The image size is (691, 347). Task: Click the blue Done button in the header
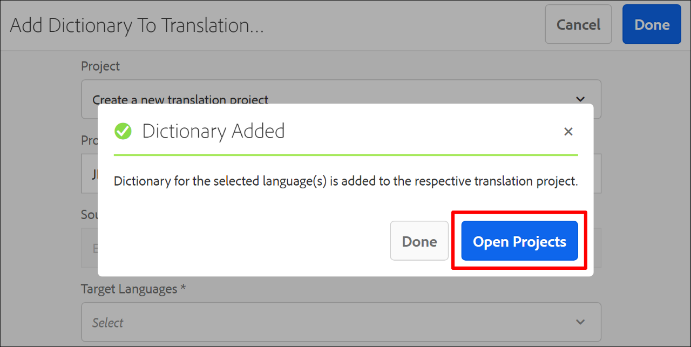[651, 24]
